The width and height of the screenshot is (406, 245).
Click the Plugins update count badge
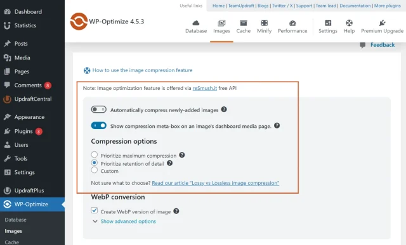[x=39, y=131]
